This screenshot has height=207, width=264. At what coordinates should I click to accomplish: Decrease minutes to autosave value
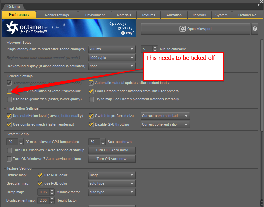155,51
